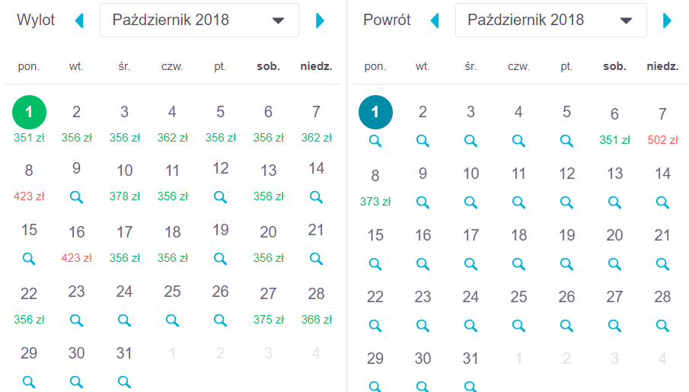Click search icon under departure October 26
Screen dimensions: 689x392
(220, 320)
